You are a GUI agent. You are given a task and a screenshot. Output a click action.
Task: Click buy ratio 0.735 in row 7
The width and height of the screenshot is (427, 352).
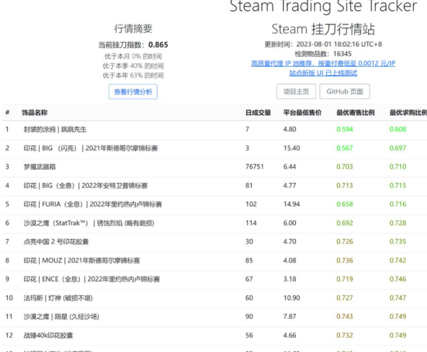point(397,242)
